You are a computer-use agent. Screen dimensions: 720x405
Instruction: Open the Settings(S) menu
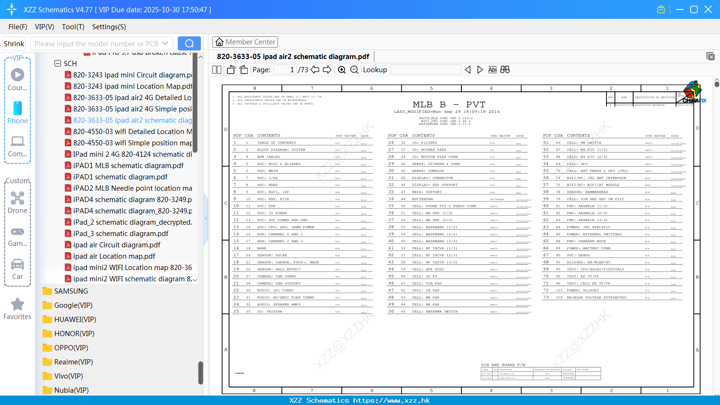pos(109,27)
